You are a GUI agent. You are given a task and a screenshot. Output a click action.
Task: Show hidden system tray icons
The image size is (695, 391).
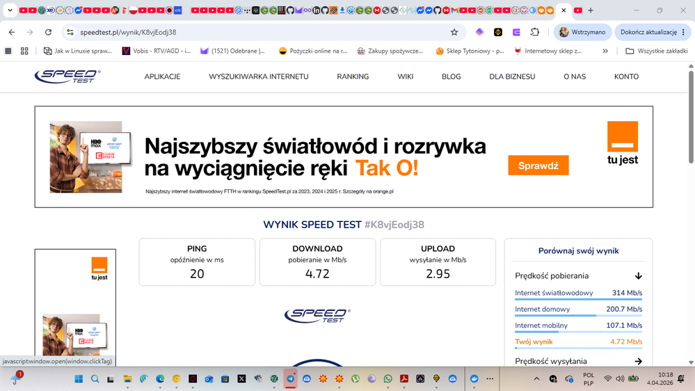coord(537,378)
